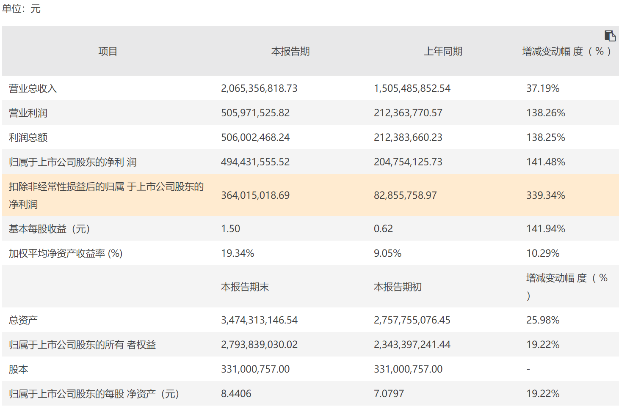Select the 37.19% change cell

tap(543, 88)
